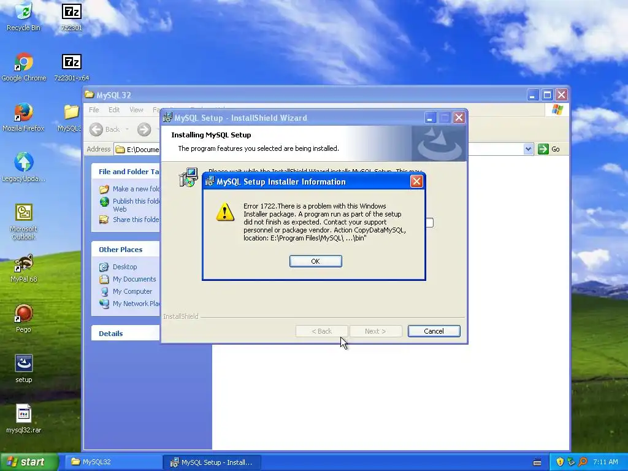Expand the address bar dropdown arrow
This screenshot has height=471, width=628.
click(528, 149)
